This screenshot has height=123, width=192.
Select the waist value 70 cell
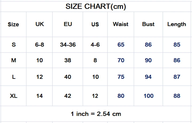tap(121, 60)
